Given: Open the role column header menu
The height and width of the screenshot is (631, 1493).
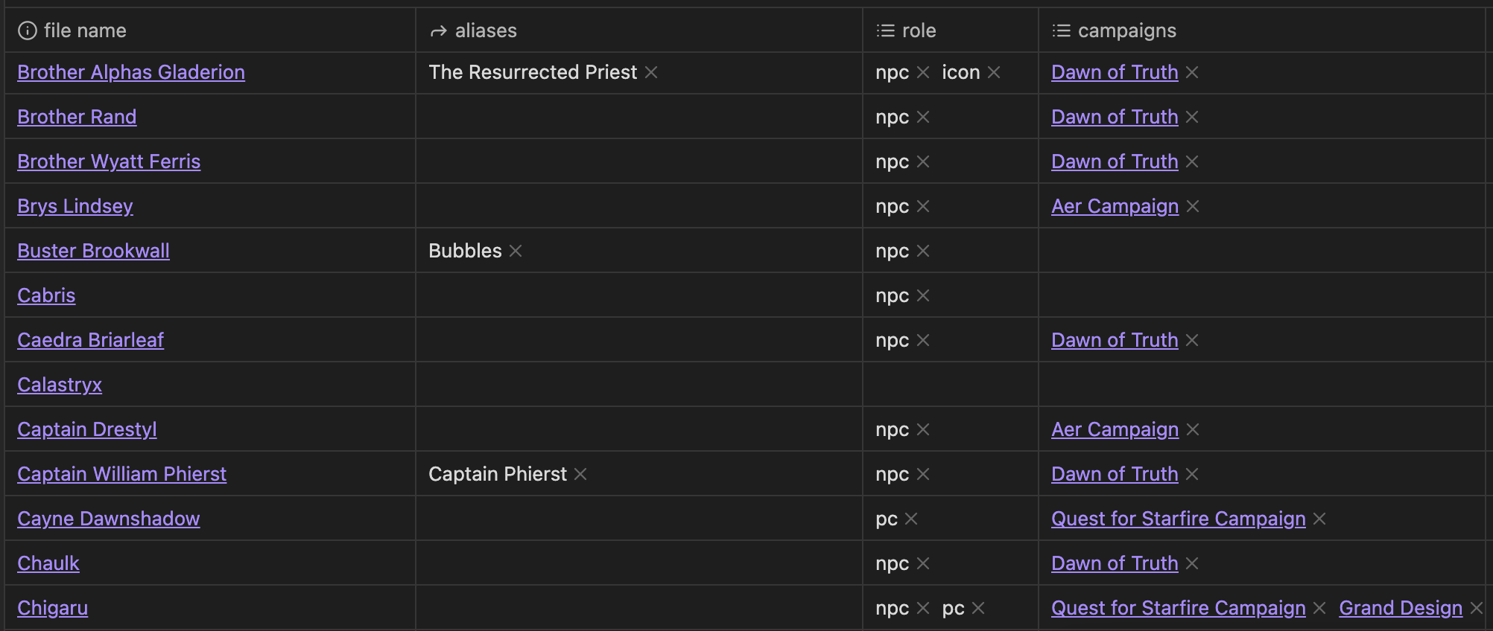Looking at the screenshot, I should point(916,31).
